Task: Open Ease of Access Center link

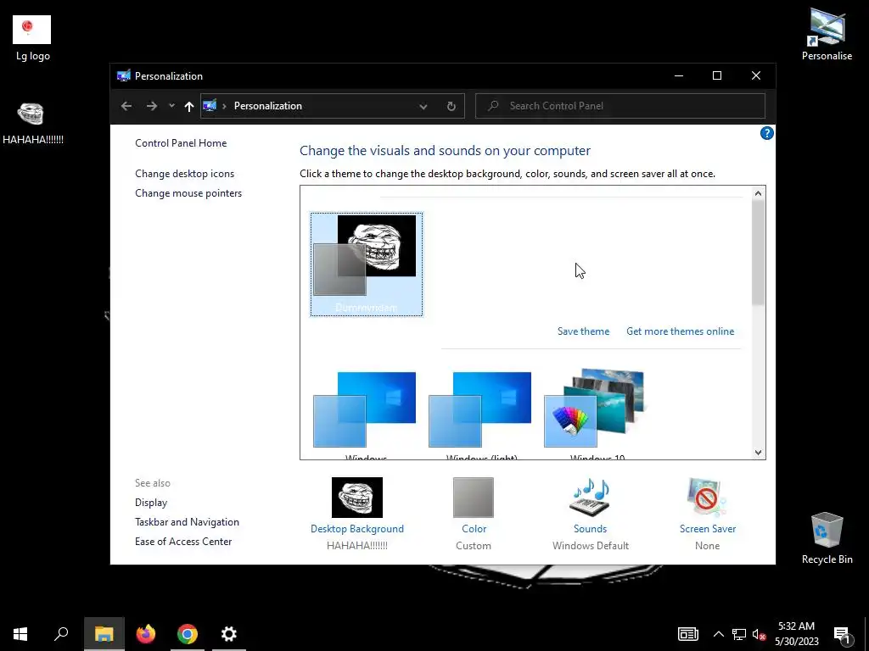Action: click(x=183, y=542)
